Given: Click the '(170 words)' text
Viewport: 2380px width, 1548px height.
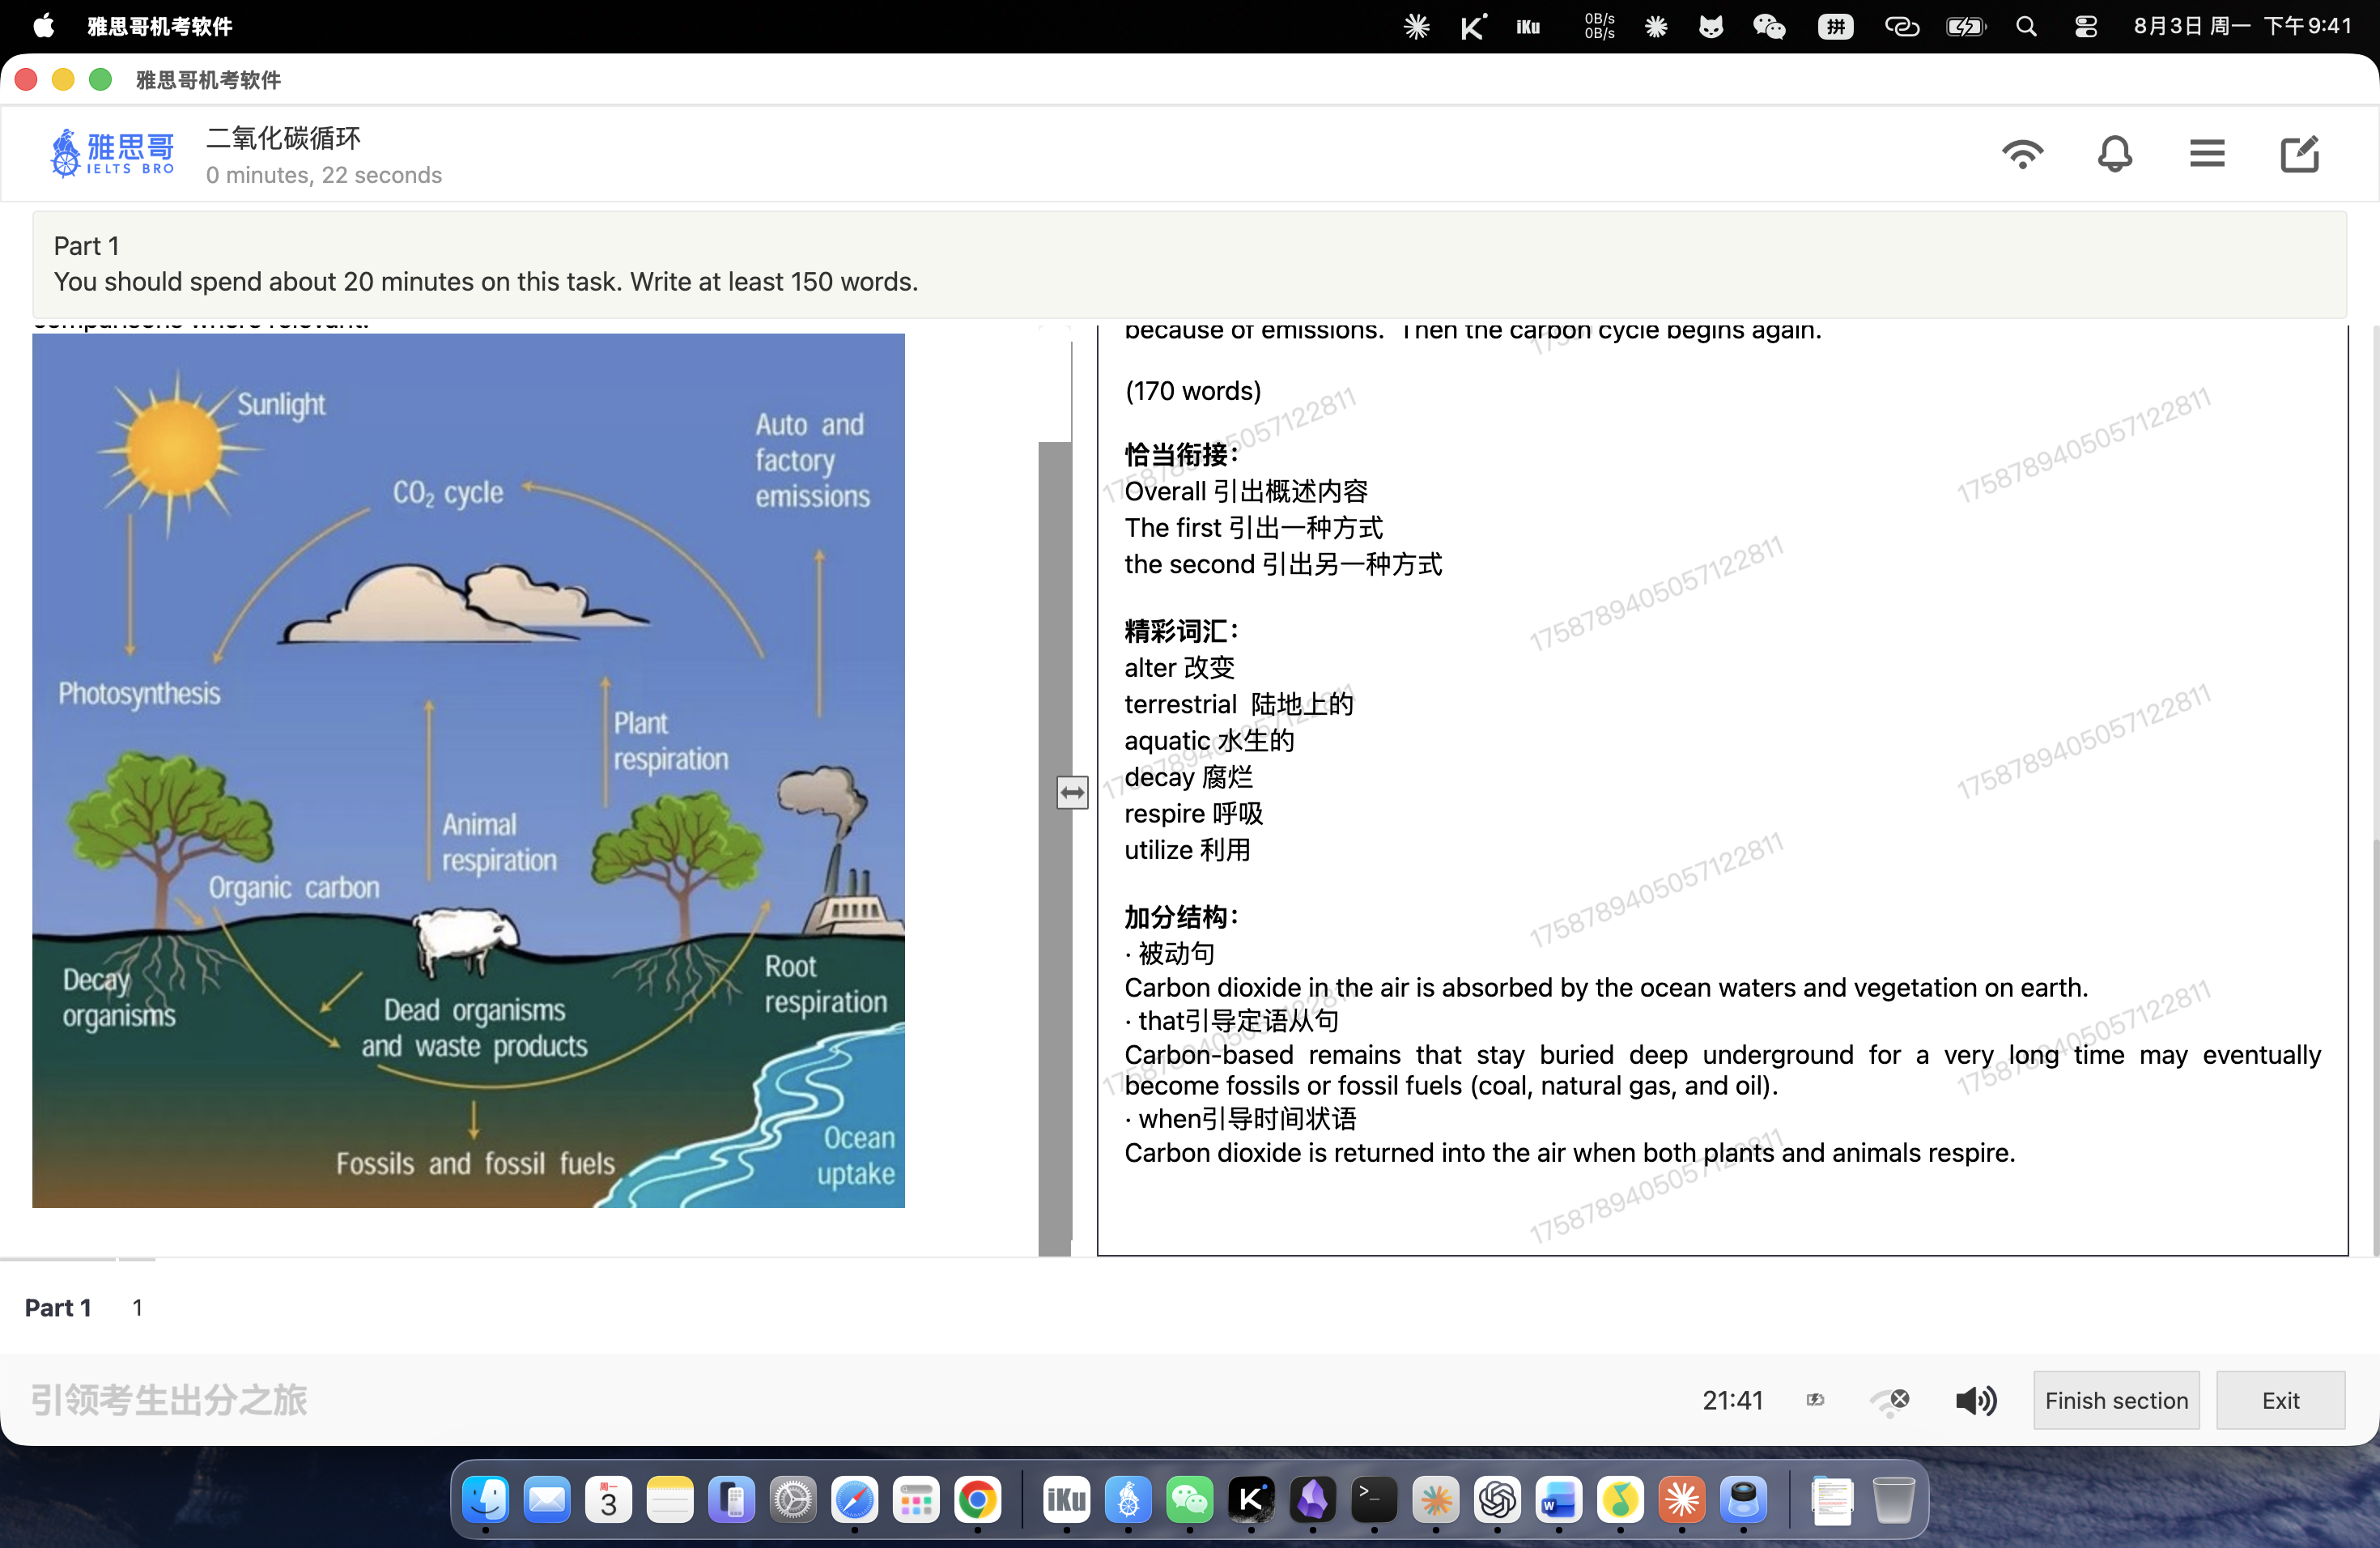Looking at the screenshot, I should (1193, 391).
